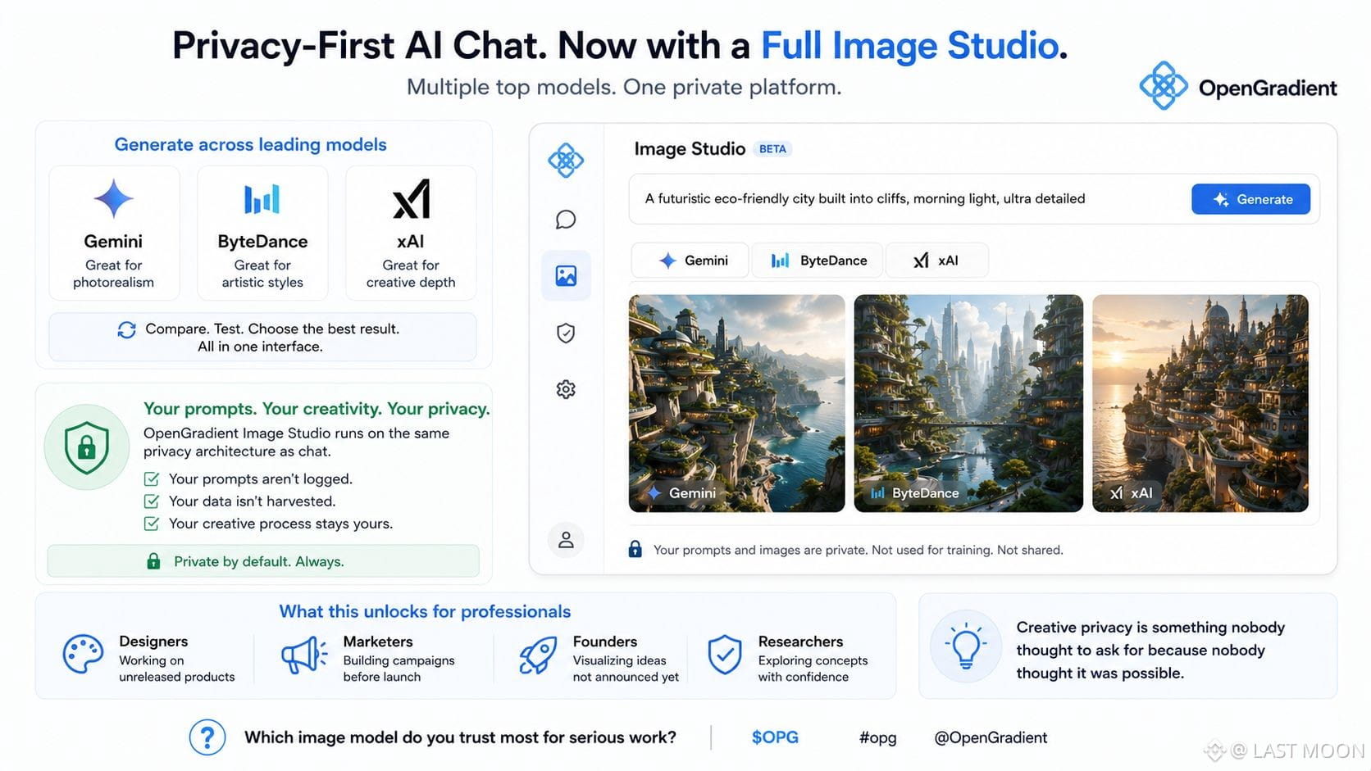Screen dimensions: 1371x771
Task: Click the ByteDance "Great for artistic styles" card text
Action: coord(262,274)
